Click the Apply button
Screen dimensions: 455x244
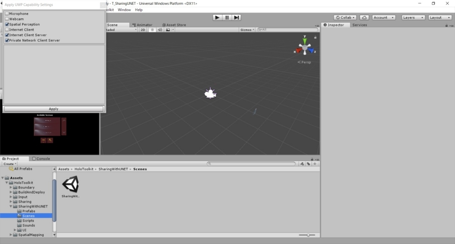(x=53, y=109)
